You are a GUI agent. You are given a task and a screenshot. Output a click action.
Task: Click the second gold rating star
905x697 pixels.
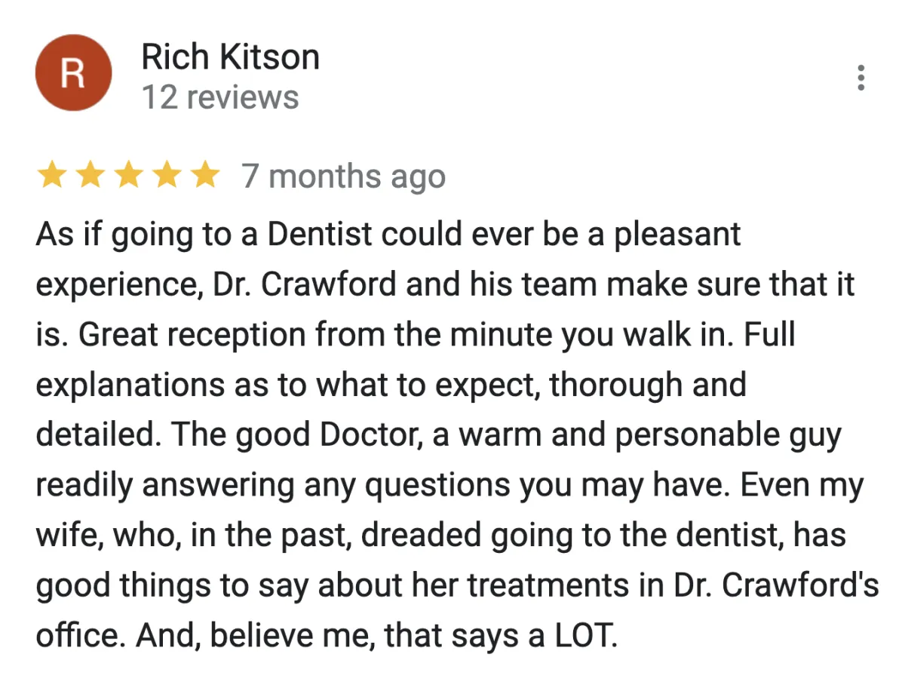[90, 177]
